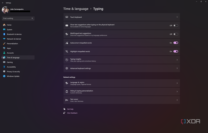Click the Give feedback link
This screenshot has width=208, height=133.
click(72, 113)
